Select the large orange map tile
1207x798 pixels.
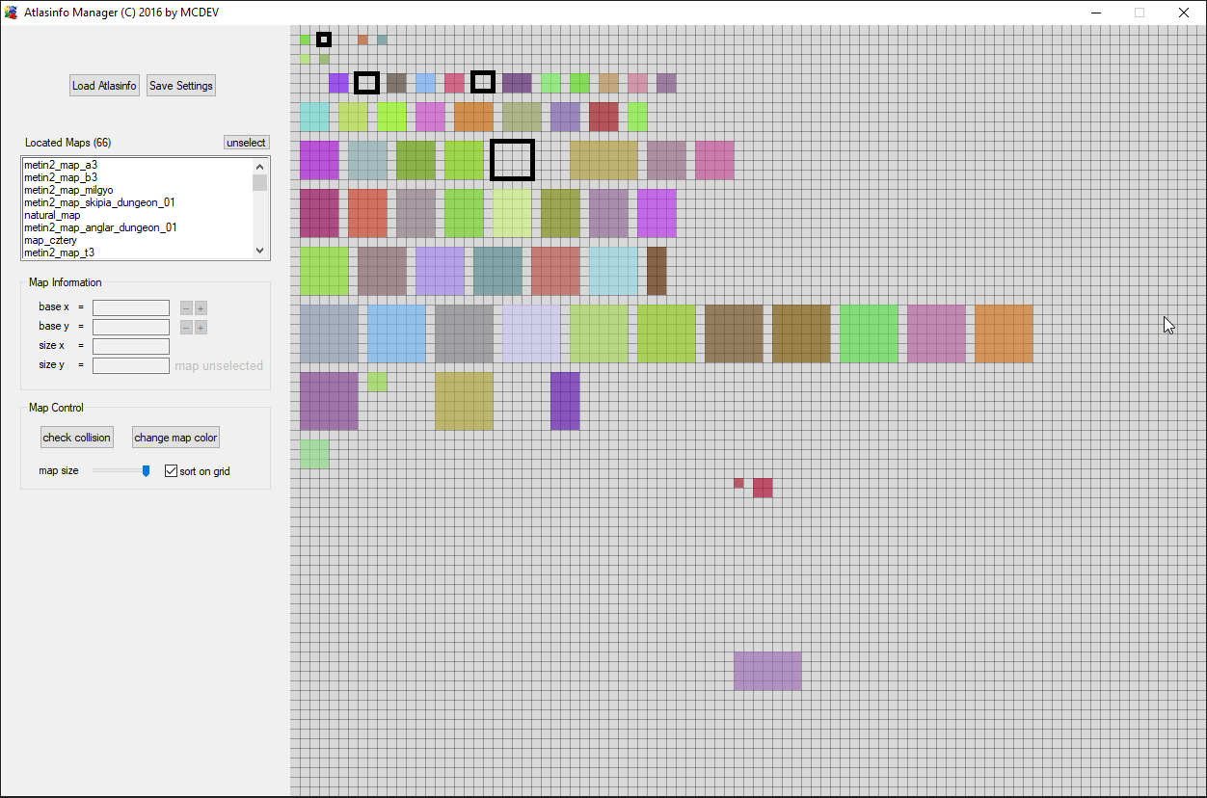coord(1004,333)
